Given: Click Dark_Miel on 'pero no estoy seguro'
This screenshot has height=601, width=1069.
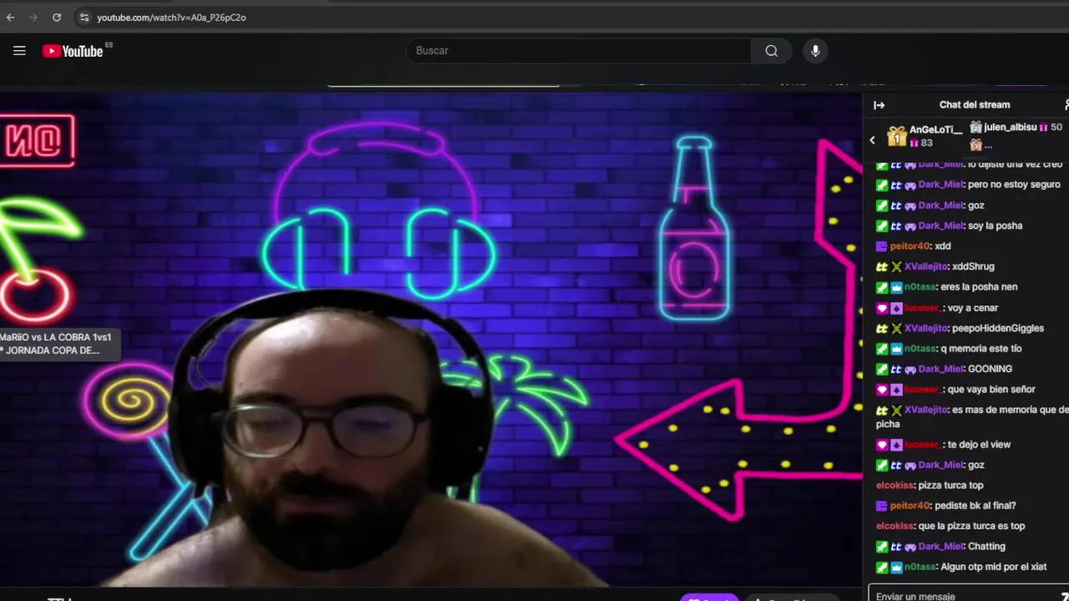Looking at the screenshot, I should click(x=940, y=184).
